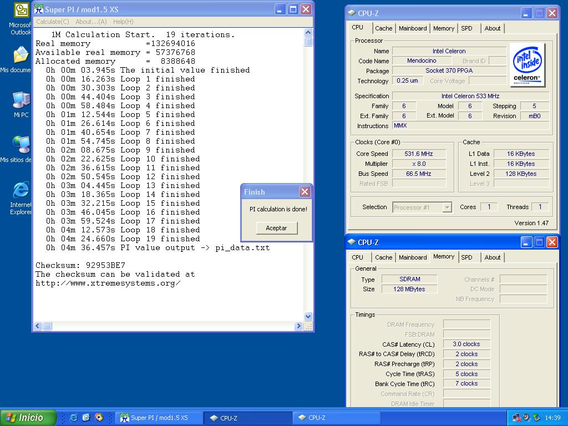Click the Intel Inside Celeron logo in CPU-Z
The image size is (568, 426).
(x=528, y=65)
